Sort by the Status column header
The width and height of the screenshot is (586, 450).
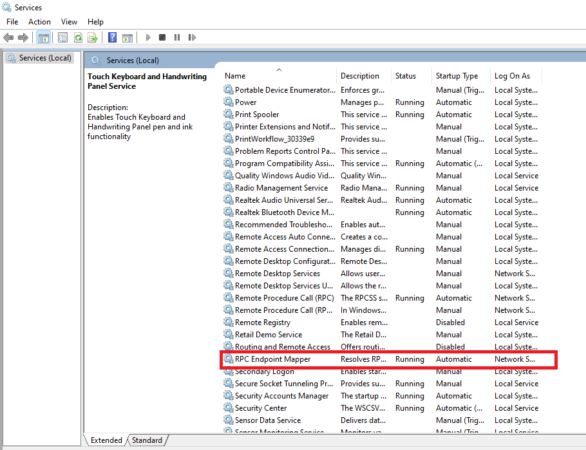pyautogui.click(x=406, y=76)
